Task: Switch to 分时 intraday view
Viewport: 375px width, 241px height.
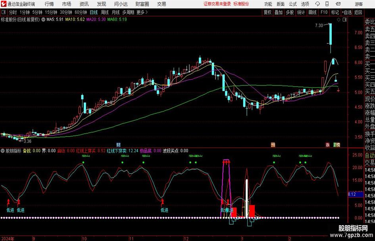Action: tap(13, 12)
